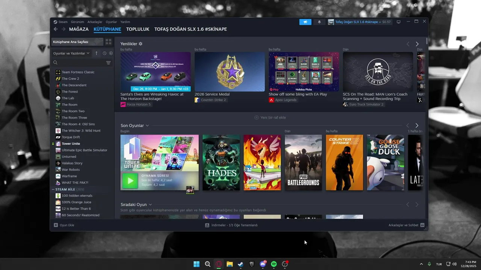Viewport: 481px width, 270px height.
Task: Open the Yenilikler settings gear
Action: [141, 44]
